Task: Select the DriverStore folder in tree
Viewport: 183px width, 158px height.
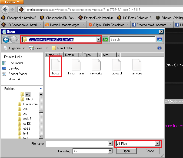Action: 28,104
